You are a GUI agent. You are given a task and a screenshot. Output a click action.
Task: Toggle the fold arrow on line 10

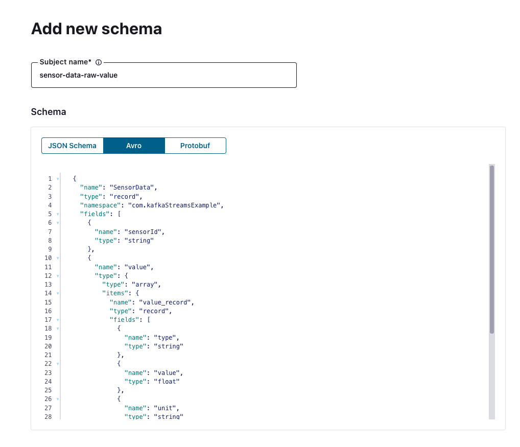pos(58,258)
